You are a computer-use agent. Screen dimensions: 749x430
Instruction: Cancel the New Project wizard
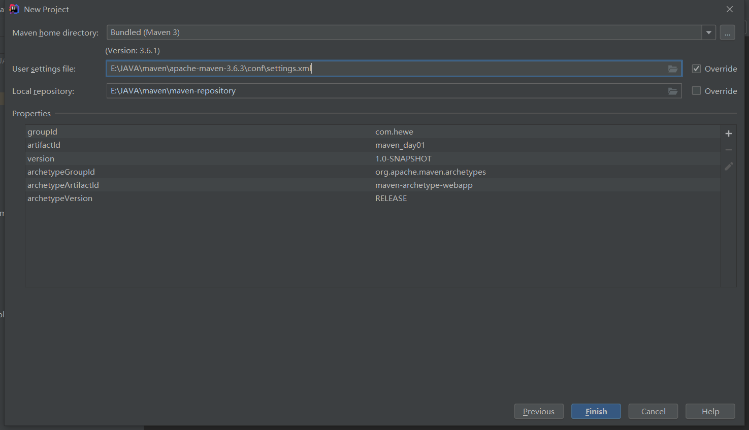(653, 411)
